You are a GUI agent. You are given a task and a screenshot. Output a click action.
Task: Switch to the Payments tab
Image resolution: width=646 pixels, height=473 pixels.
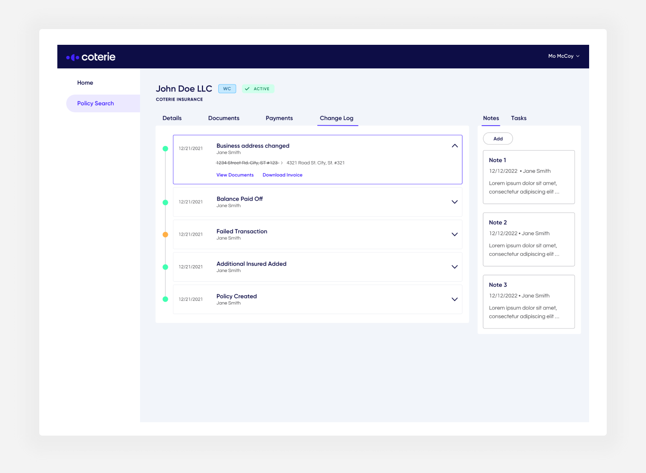[279, 118]
